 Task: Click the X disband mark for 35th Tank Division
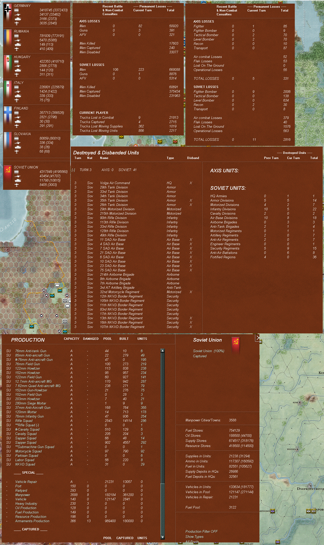(x=191, y=201)
